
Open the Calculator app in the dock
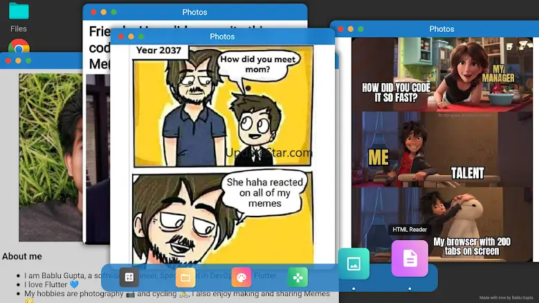click(129, 277)
